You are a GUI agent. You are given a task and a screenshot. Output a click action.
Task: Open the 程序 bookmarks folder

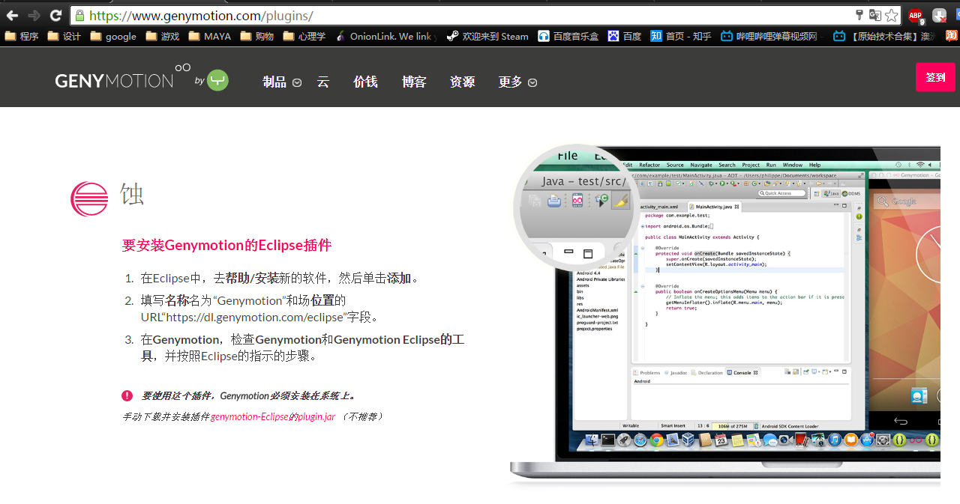[x=22, y=36]
